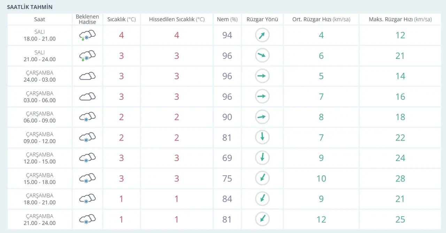Click the downward wind arrow for Çarşamba 09.00 - 12.00
Viewport: 446px width, 233px height.
click(x=262, y=137)
